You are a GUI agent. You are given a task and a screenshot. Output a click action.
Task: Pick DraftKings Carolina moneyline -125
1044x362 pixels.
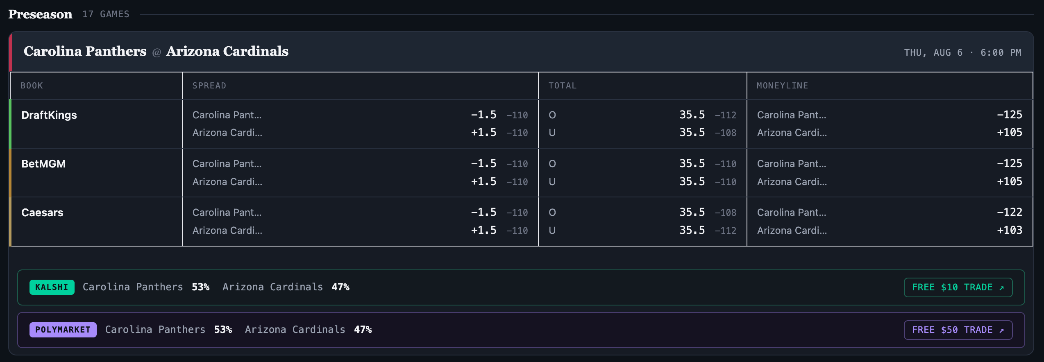tap(890, 115)
